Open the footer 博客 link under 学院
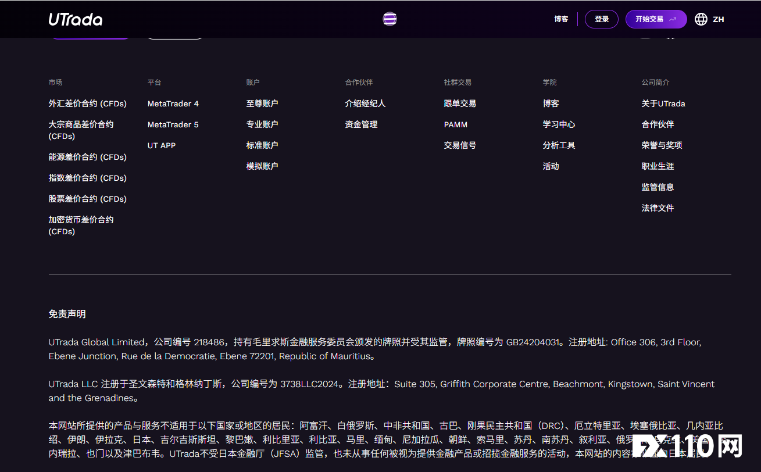The height and width of the screenshot is (472, 761). 551,103
